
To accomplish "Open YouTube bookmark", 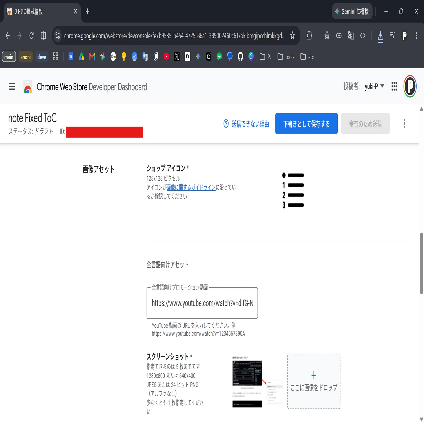I will (166, 57).
